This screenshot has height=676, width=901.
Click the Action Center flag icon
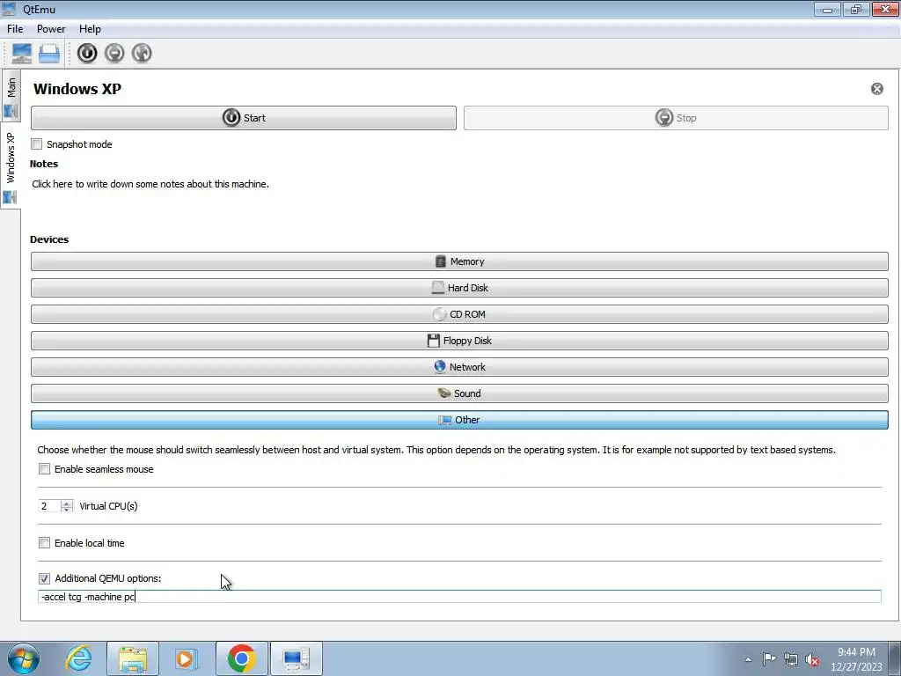(x=769, y=659)
